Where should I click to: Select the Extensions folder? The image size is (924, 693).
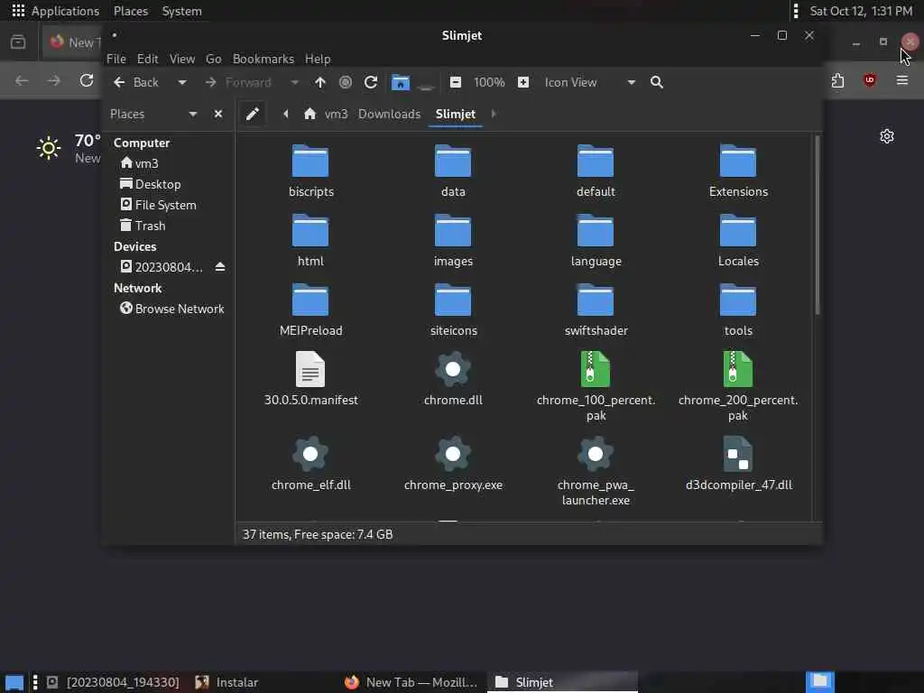[738, 171]
